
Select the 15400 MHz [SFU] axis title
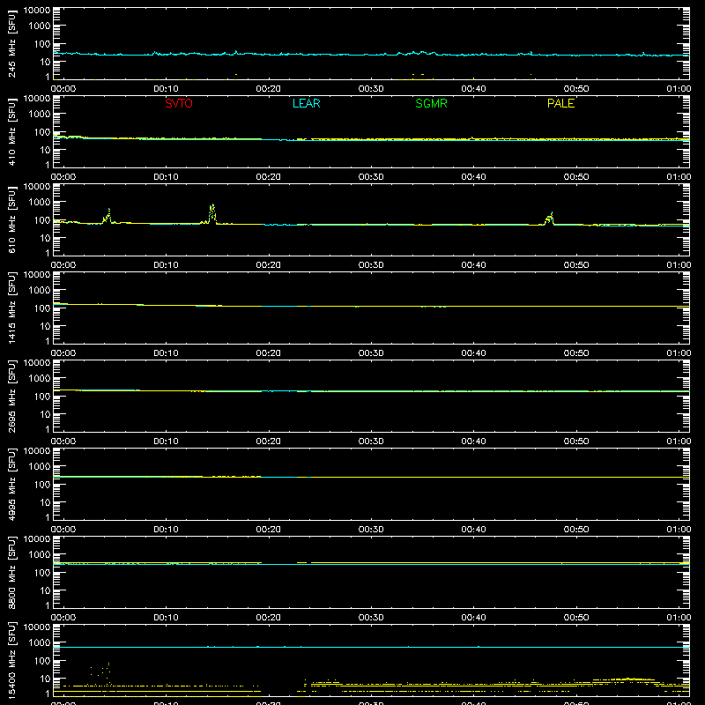[x=12, y=660]
